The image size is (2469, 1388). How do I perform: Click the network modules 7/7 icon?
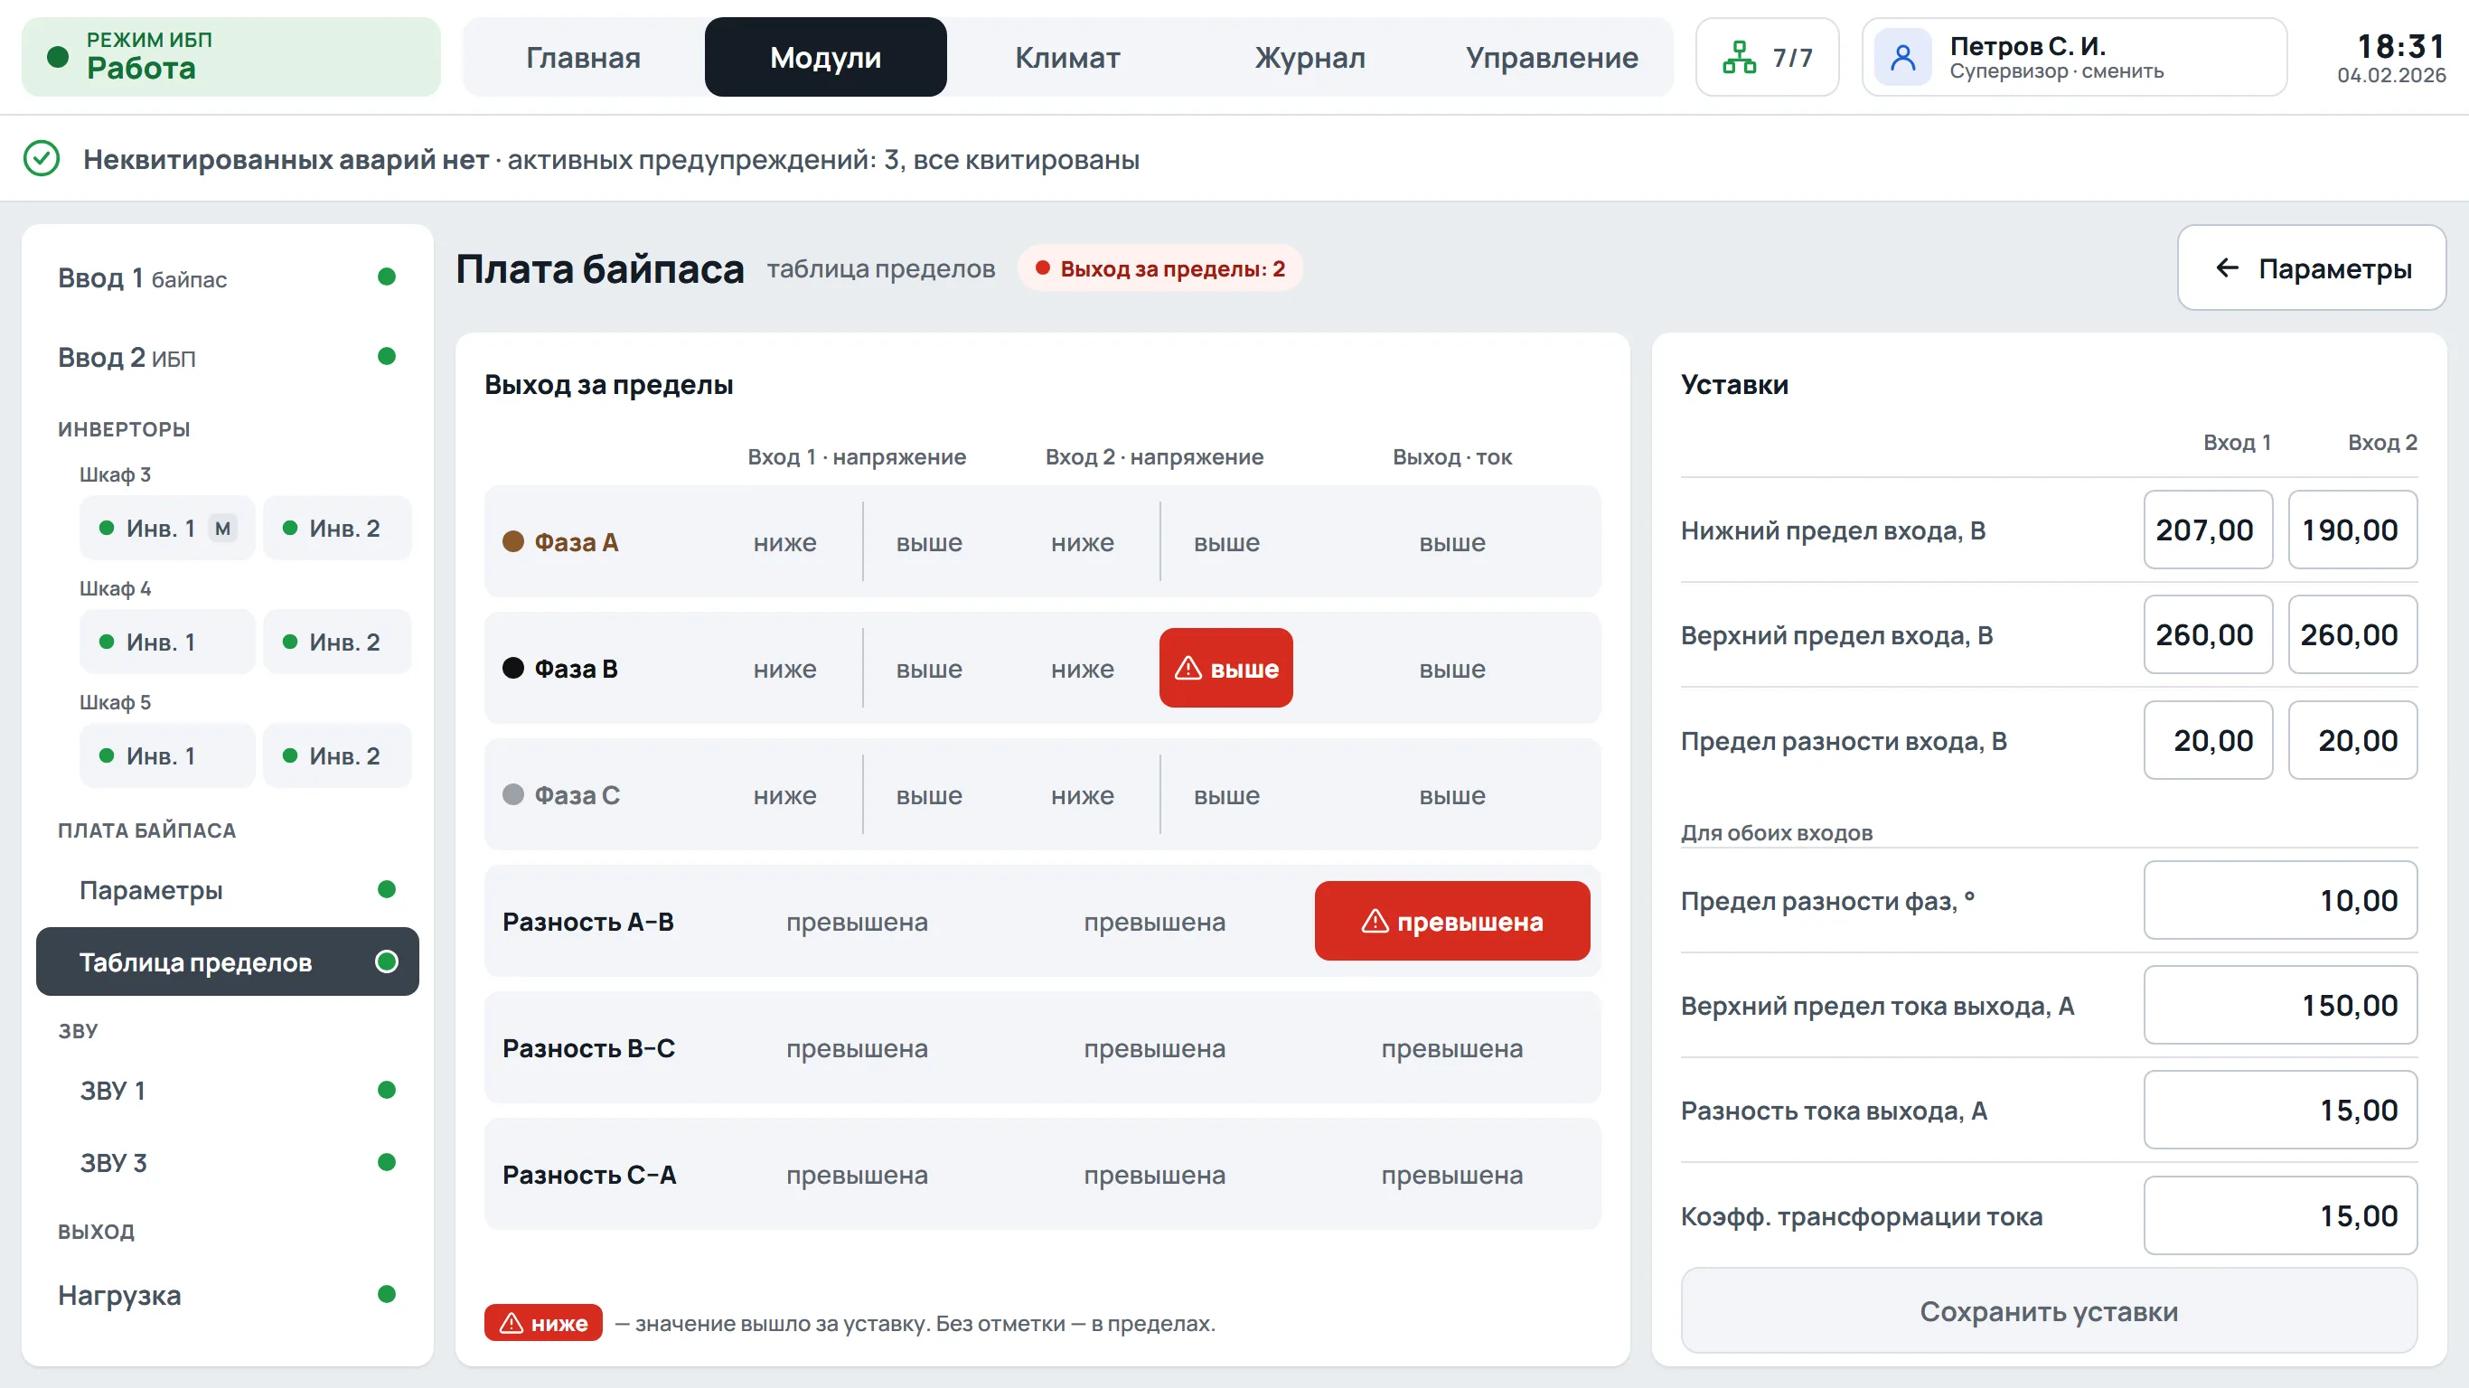[x=1739, y=58]
